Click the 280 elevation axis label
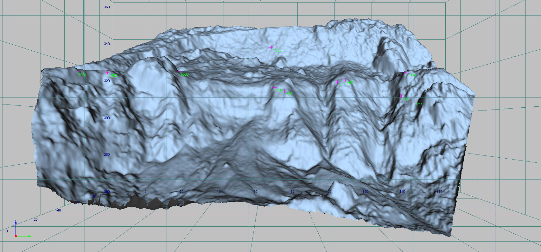541x252 pixels. (x=107, y=154)
